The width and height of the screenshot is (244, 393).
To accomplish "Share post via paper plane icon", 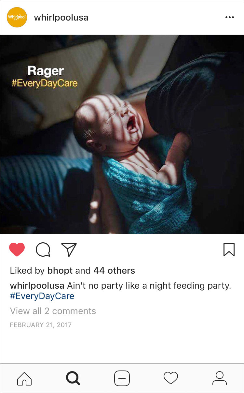I will click(x=69, y=250).
